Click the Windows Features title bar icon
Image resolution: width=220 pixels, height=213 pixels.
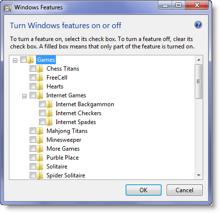pos(7,8)
